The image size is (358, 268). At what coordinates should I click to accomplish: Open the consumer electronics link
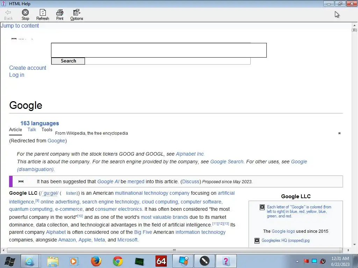119,209
